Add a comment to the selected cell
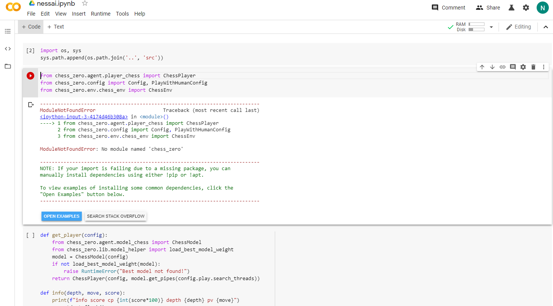 point(513,67)
